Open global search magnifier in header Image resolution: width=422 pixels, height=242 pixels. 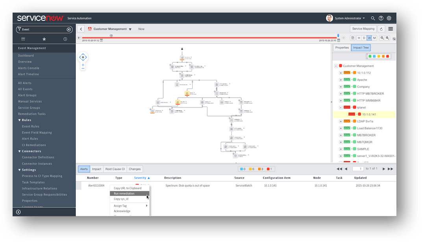pos(373,18)
